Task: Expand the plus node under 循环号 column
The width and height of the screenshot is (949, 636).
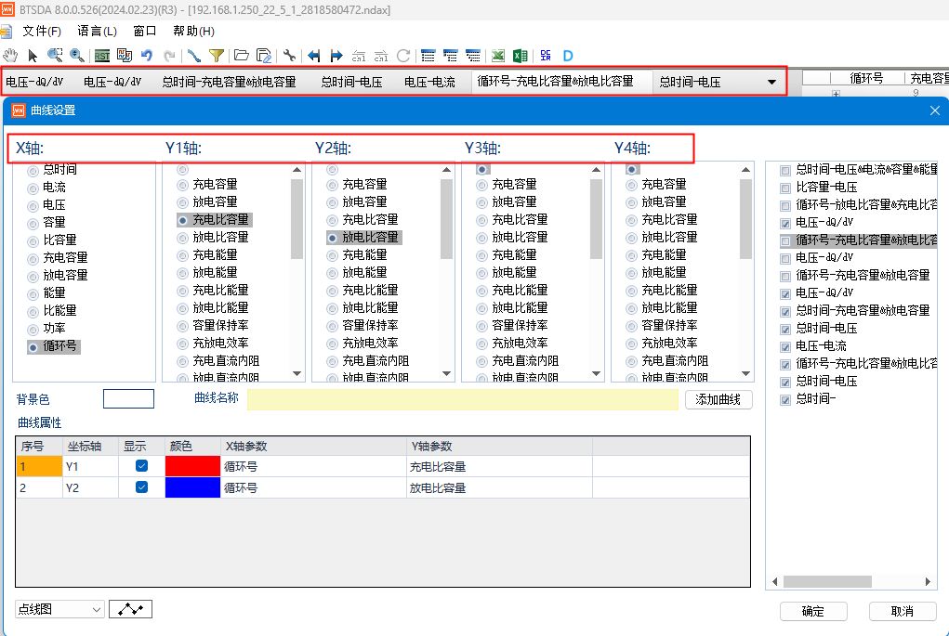Action: pyautogui.click(x=836, y=94)
